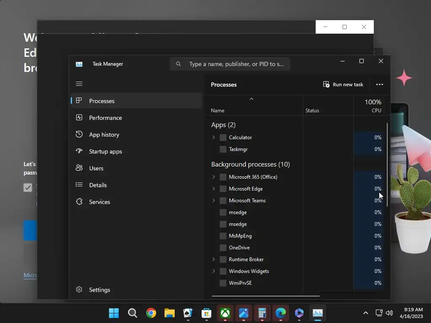
Task: Toggle sort order with the Name column arrow
Action: pos(251,99)
